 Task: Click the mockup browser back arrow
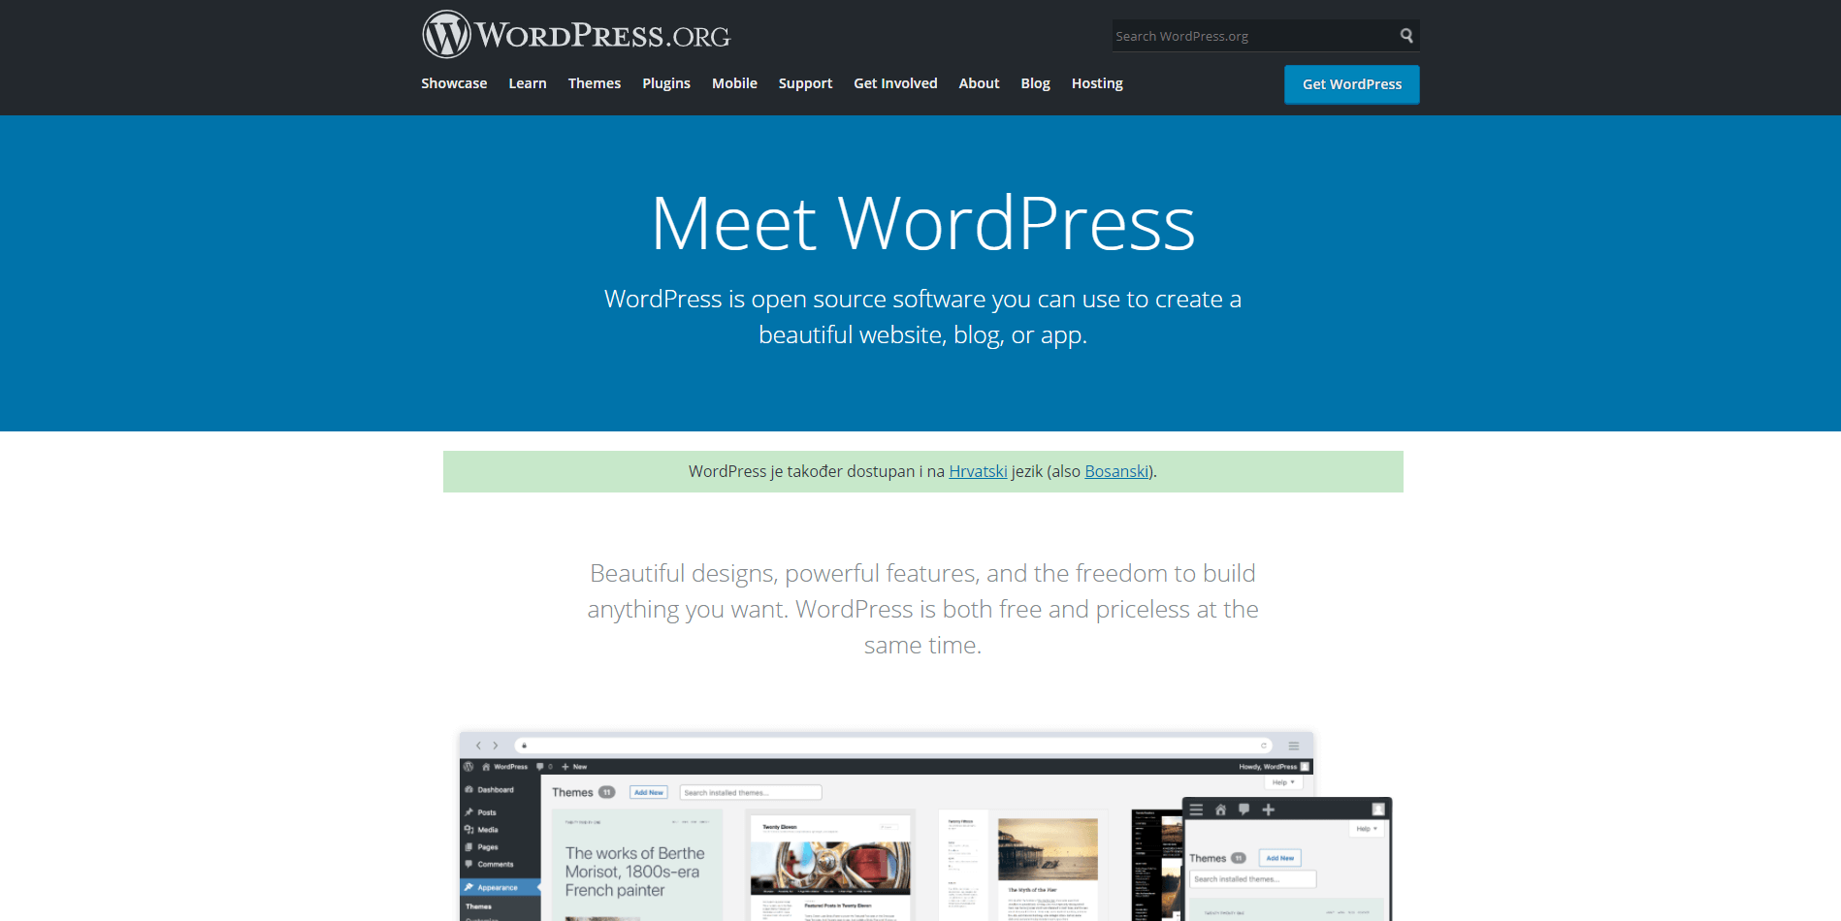click(x=478, y=746)
